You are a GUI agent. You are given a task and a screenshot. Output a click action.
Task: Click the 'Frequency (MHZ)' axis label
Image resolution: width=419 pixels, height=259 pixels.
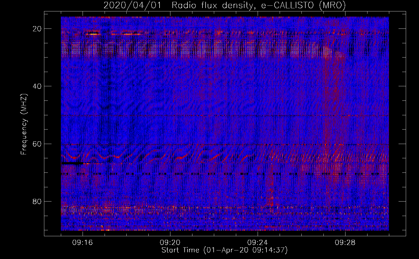(x=24, y=124)
